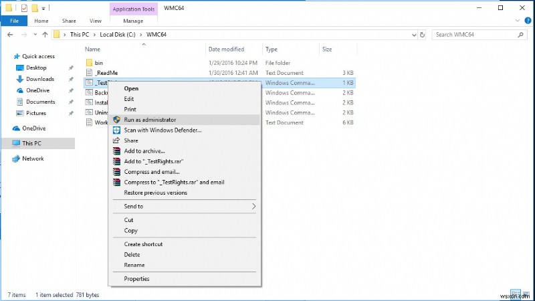Switch to the Share ribbon tab
Image resolution: width=535 pixels, height=301 pixels.
click(x=69, y=21)
